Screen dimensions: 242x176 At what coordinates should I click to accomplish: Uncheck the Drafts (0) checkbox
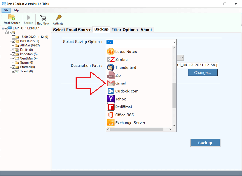(13, 50)
